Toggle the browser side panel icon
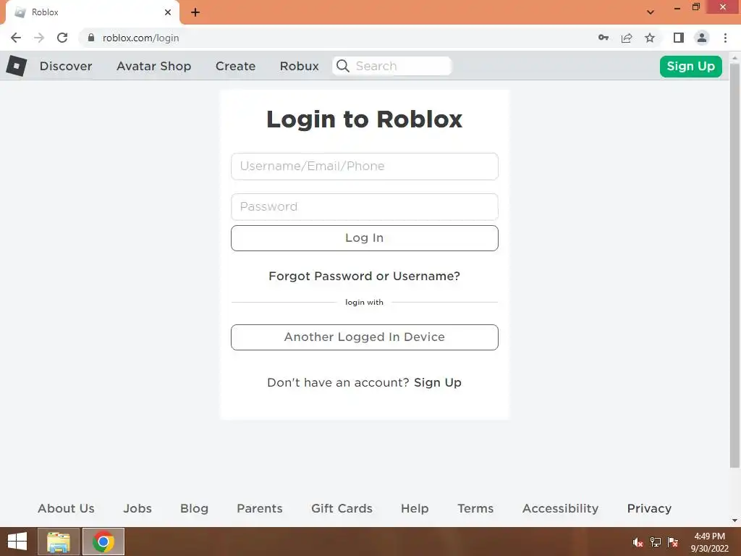The width and height of the screenshot is (741, 556). point(679,38)
